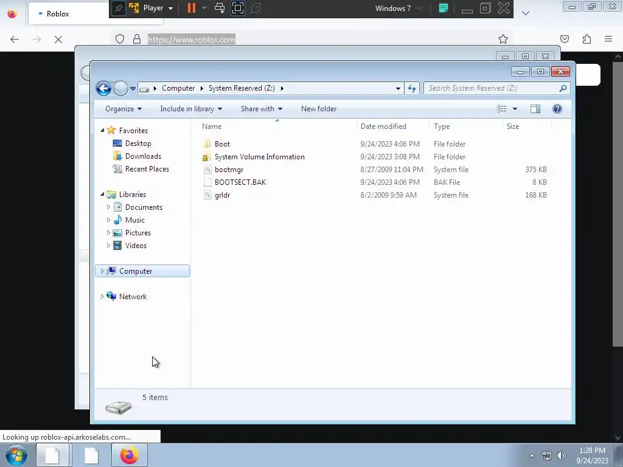Expand the address bar history dropdown
This screenshot has width=623, height=467.
(x=398, y=89)
